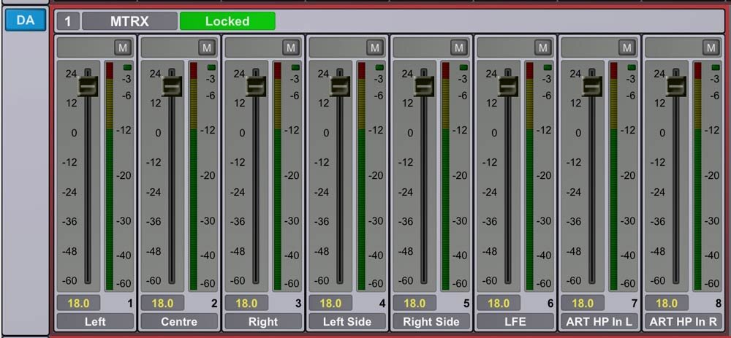The height and width of the screenshot is (338, 731).
Task: Mute the Left channel
Action: [x=123, y=47]
